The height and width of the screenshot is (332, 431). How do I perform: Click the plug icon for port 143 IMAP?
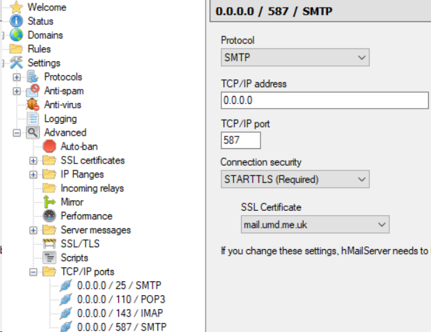click(x=66, y=313)
